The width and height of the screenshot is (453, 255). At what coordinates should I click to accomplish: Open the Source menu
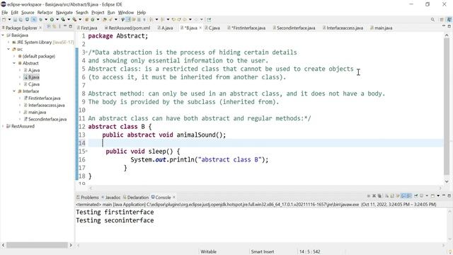[28, 13]
